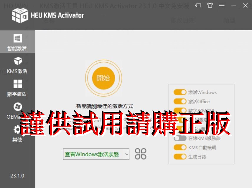Viewport: 252px width, 188px height.
Task: Enable the 在線KMS服務器 switch
Action: click(180, 138)
